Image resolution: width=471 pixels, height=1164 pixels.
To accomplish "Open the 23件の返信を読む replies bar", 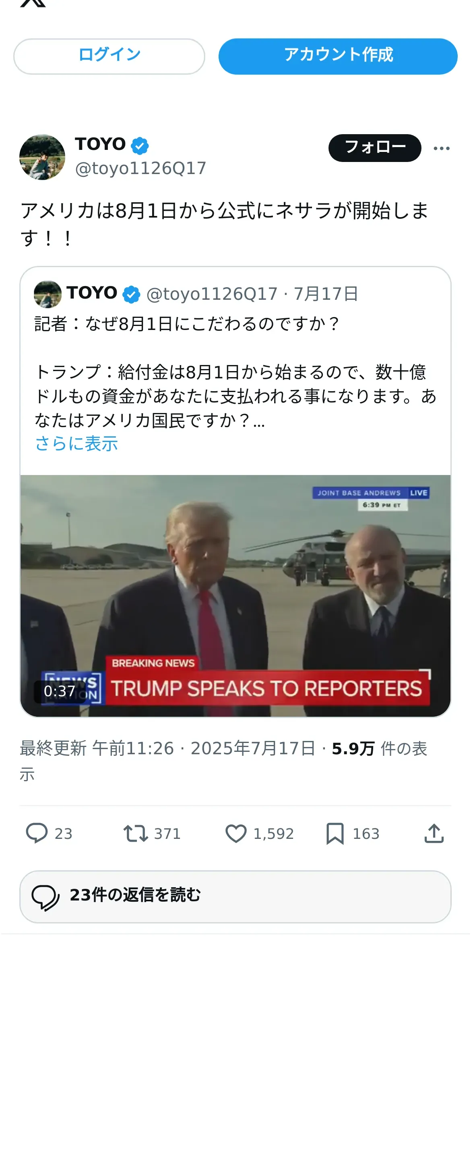I will tap(235, 896).
